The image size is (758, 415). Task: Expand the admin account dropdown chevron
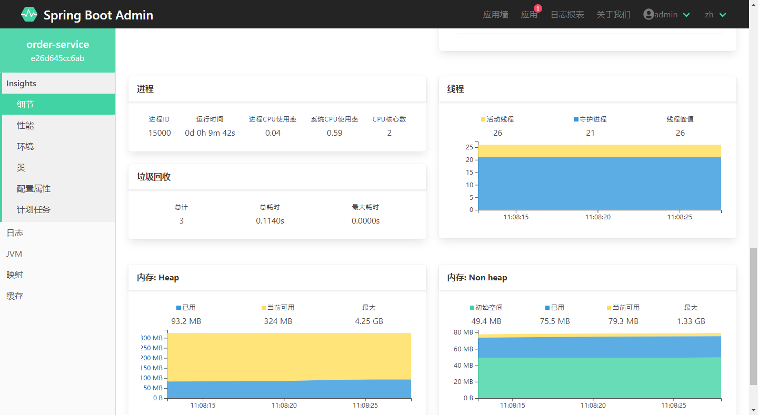point(686,15)
